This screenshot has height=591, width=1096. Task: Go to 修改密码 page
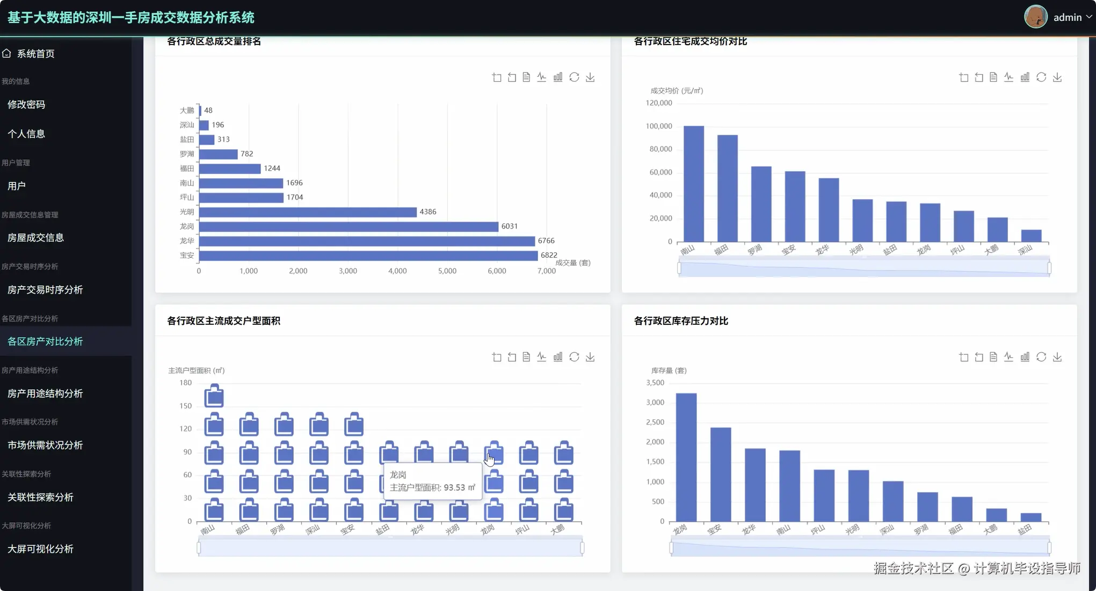[26, 105]
